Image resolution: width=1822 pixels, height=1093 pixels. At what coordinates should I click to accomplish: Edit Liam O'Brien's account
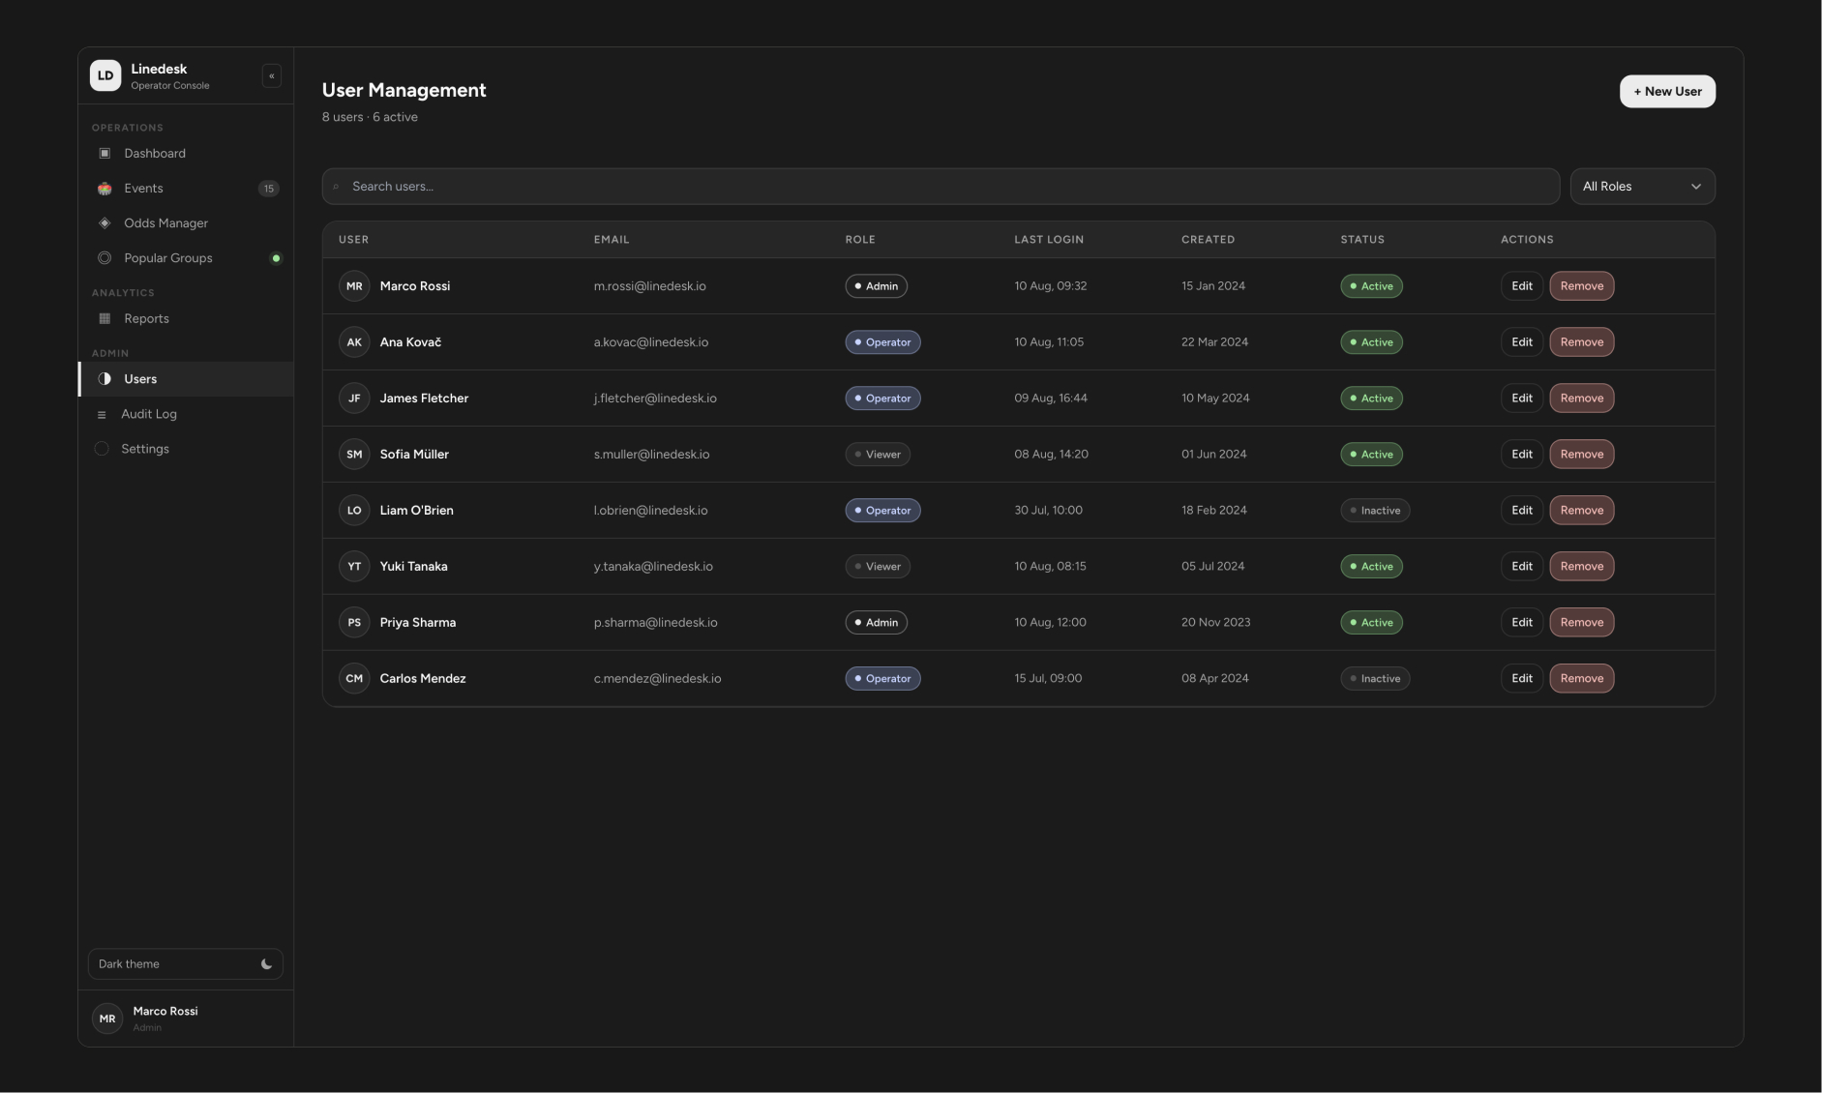pos(1522,511)
